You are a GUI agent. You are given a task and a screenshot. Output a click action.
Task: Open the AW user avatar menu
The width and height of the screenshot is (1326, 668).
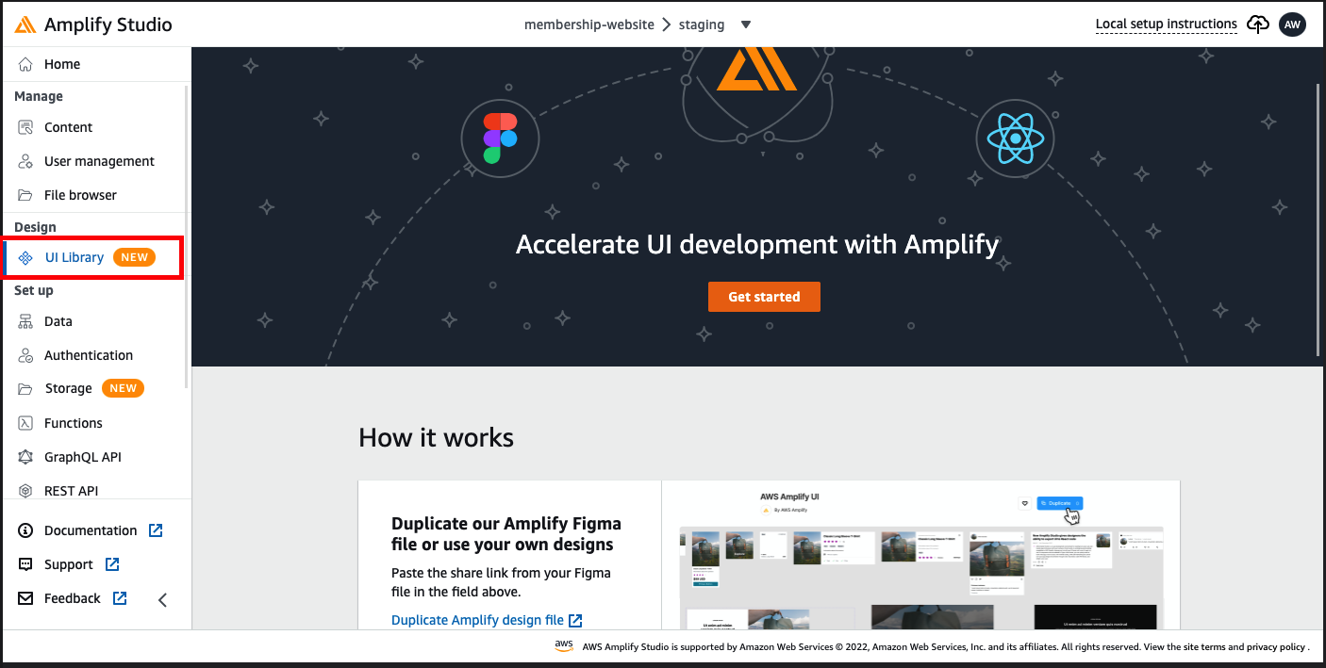point(1292,24)
